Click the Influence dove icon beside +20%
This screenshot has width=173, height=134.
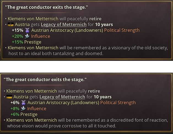[x=27, y=36]
